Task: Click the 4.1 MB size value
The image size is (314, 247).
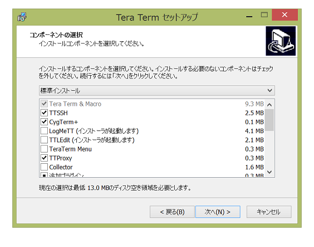Action: point(254,131)
